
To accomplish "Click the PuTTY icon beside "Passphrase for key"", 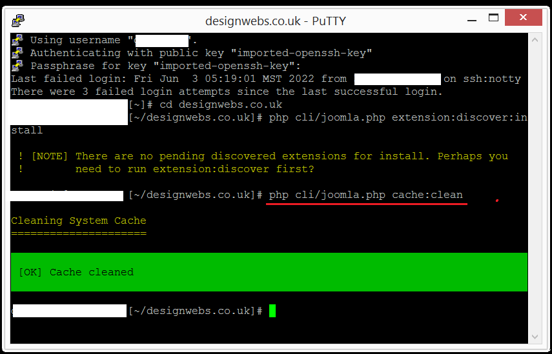I will [x=17, y=66].
